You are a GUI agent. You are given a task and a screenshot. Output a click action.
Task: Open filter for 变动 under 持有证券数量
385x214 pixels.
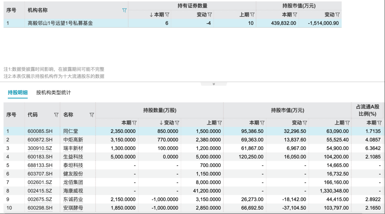click(x=210, y=15)
